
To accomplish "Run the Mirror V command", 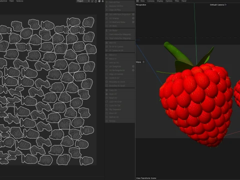I will 119,58.
